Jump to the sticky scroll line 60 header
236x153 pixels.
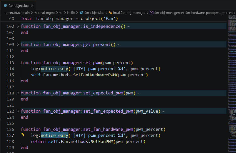point(69,19)
